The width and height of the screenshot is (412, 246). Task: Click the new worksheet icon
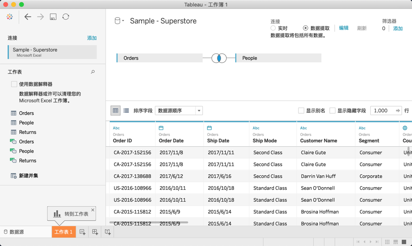coord(82,232)
